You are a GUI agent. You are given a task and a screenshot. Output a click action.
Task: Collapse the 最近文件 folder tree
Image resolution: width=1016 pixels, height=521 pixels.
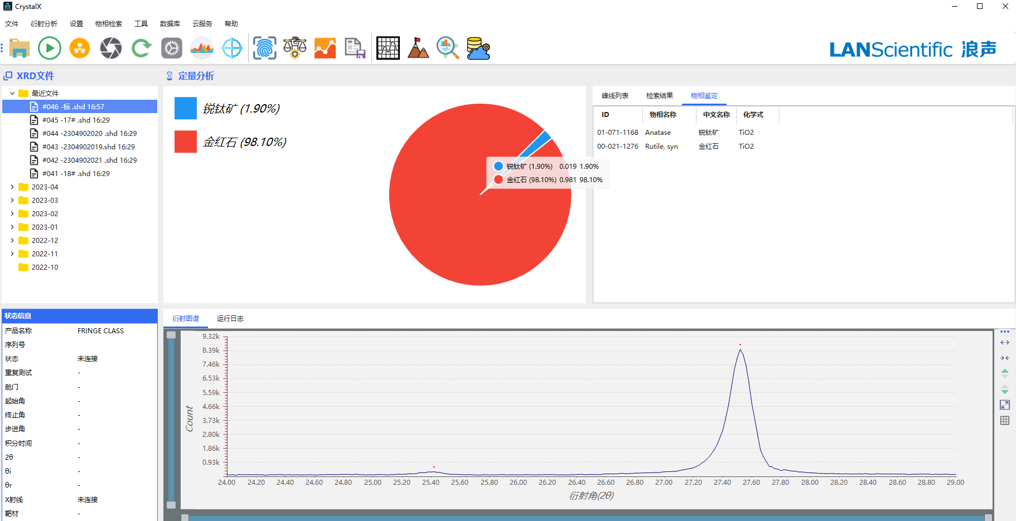pos(12,94)
